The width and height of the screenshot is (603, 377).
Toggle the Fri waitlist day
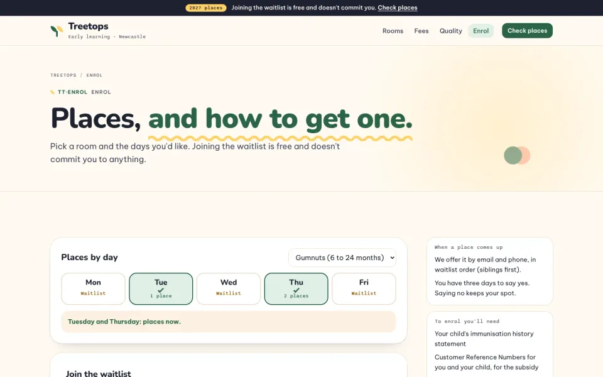364,288
